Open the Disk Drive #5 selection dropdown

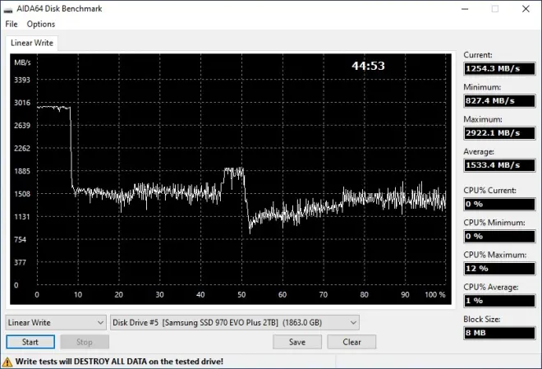235,322
